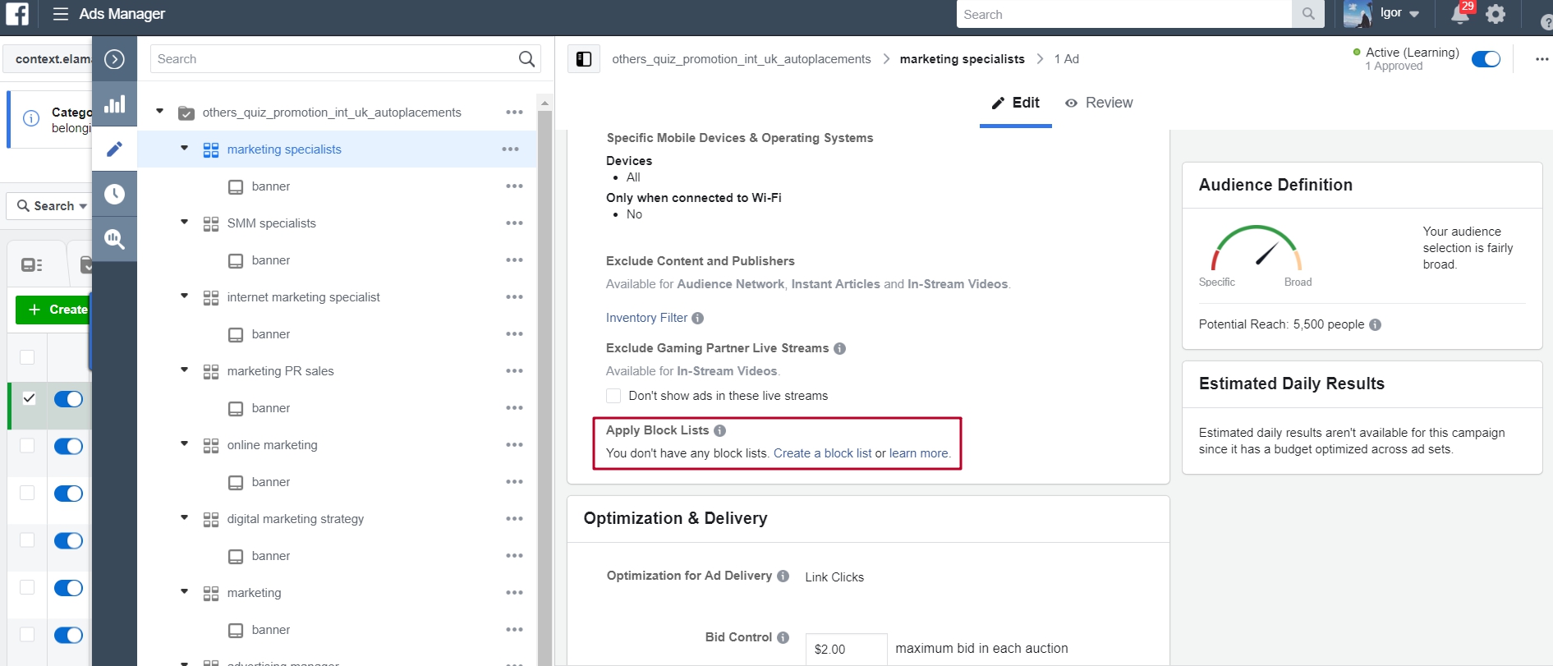Image resolution: width=1553 pixels, height=666 pixels.
Task: Click the notifications bell icon
Action: [x=1460, y=14]
